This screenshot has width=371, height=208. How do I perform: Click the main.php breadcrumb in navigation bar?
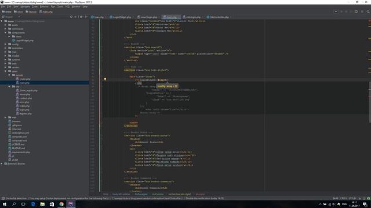pos(46,12)
